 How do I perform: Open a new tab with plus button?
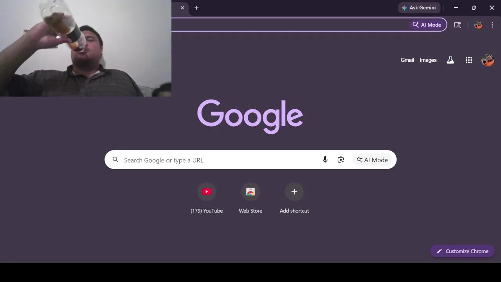(196, 8)
